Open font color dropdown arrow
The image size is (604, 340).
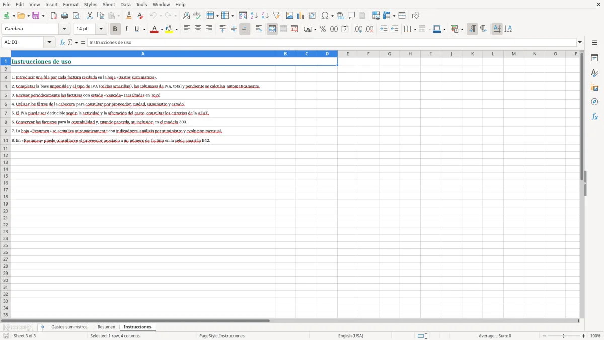[x=161, y=29]
